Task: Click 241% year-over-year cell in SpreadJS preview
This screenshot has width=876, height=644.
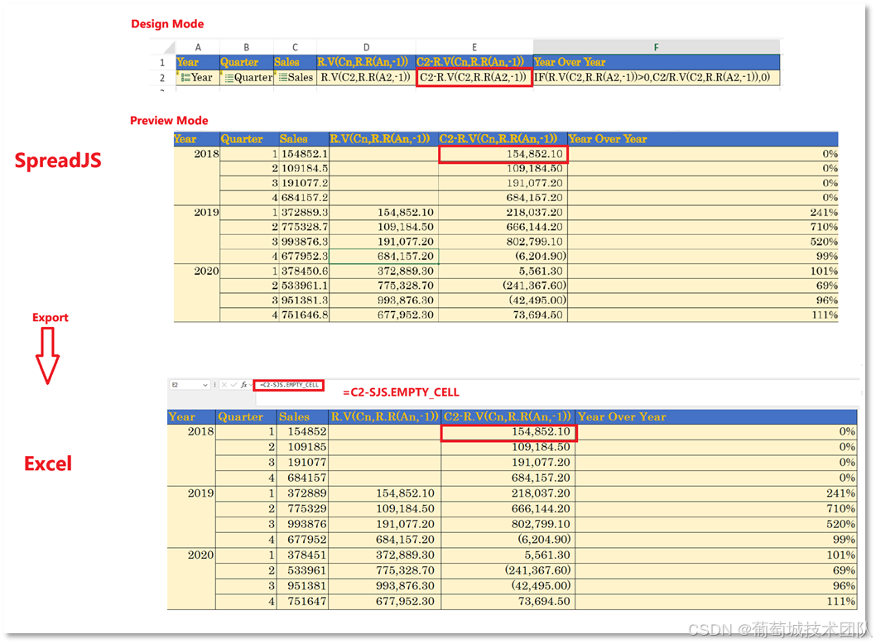Action: (703, 213)
